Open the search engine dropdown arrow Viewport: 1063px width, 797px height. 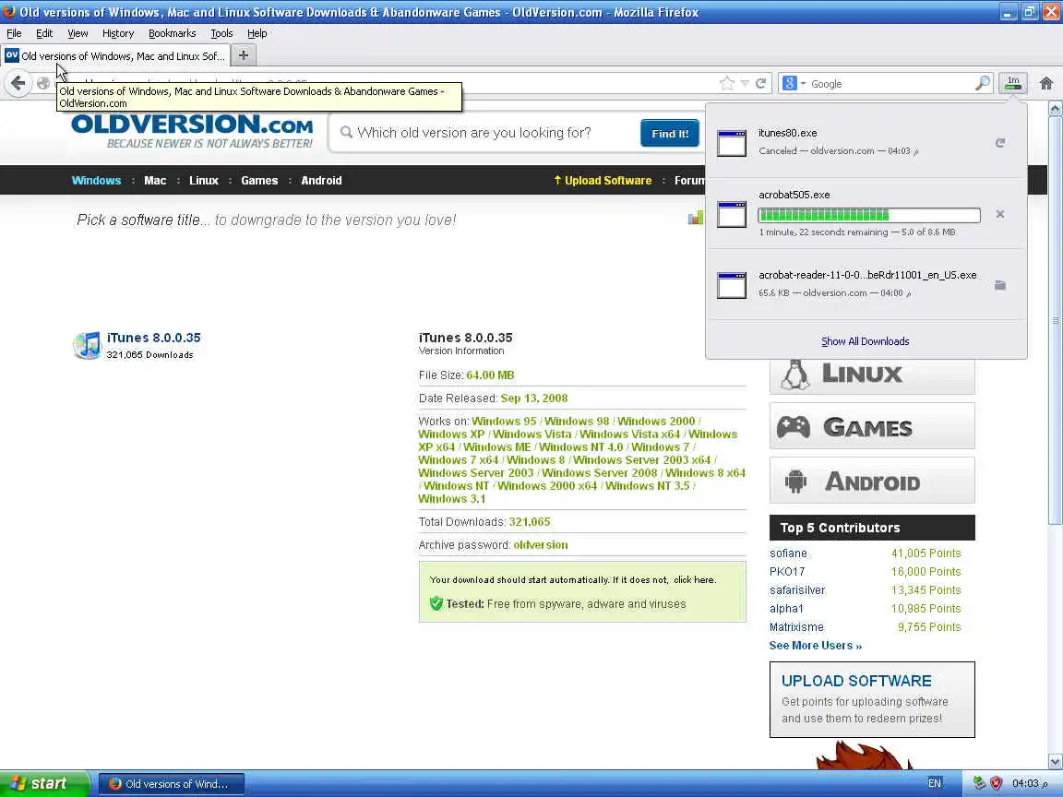[803, 84]
